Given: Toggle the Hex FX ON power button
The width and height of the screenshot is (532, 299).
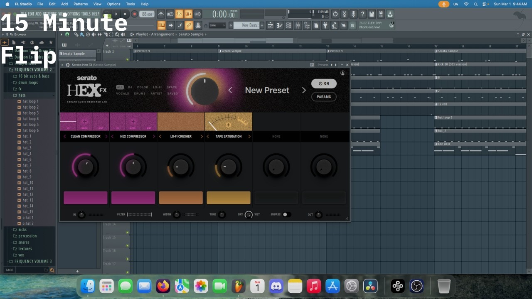Looking at the screenshot, I should (x=324, y=83).
